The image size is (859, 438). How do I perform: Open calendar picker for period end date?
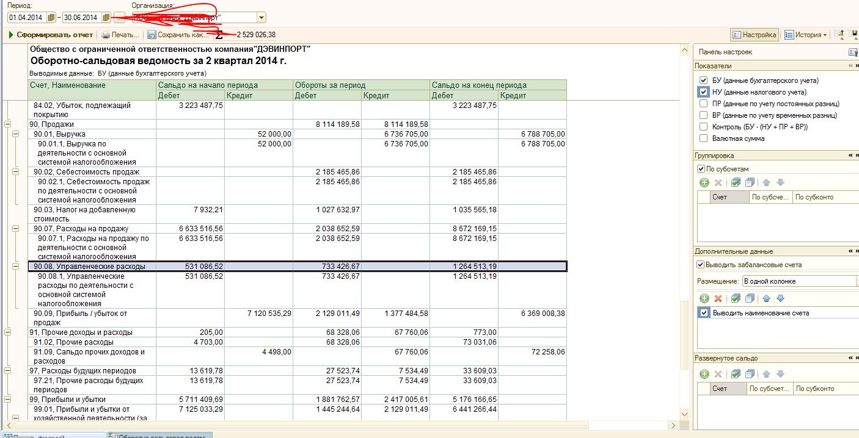click(106, 18)
